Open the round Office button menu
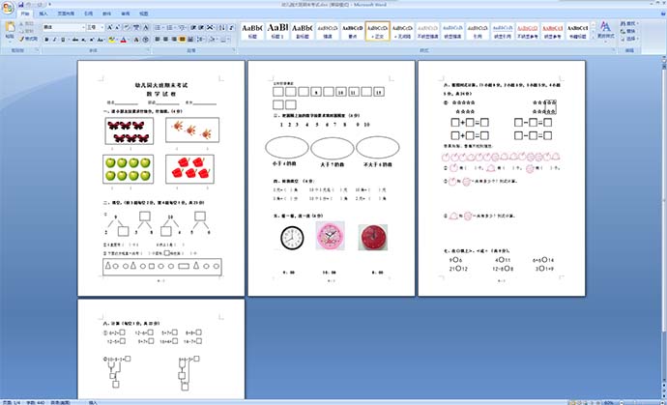This screenshot has width=667, height=405. tap(8, 7)
